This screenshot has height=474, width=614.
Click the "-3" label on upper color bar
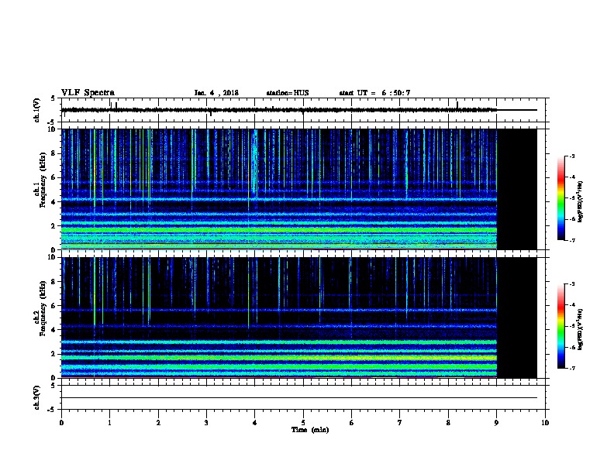[x=571, y=156]
